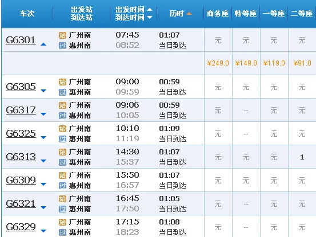Click the 特等座 column header
316x237 pixels.
point(246,14)
